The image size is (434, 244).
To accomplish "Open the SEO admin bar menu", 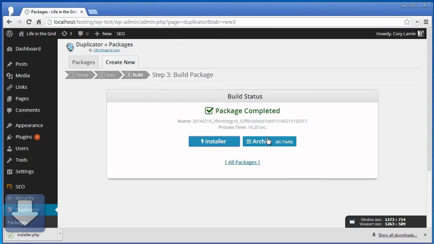I will pyautogui.click(x=121, y=34).
